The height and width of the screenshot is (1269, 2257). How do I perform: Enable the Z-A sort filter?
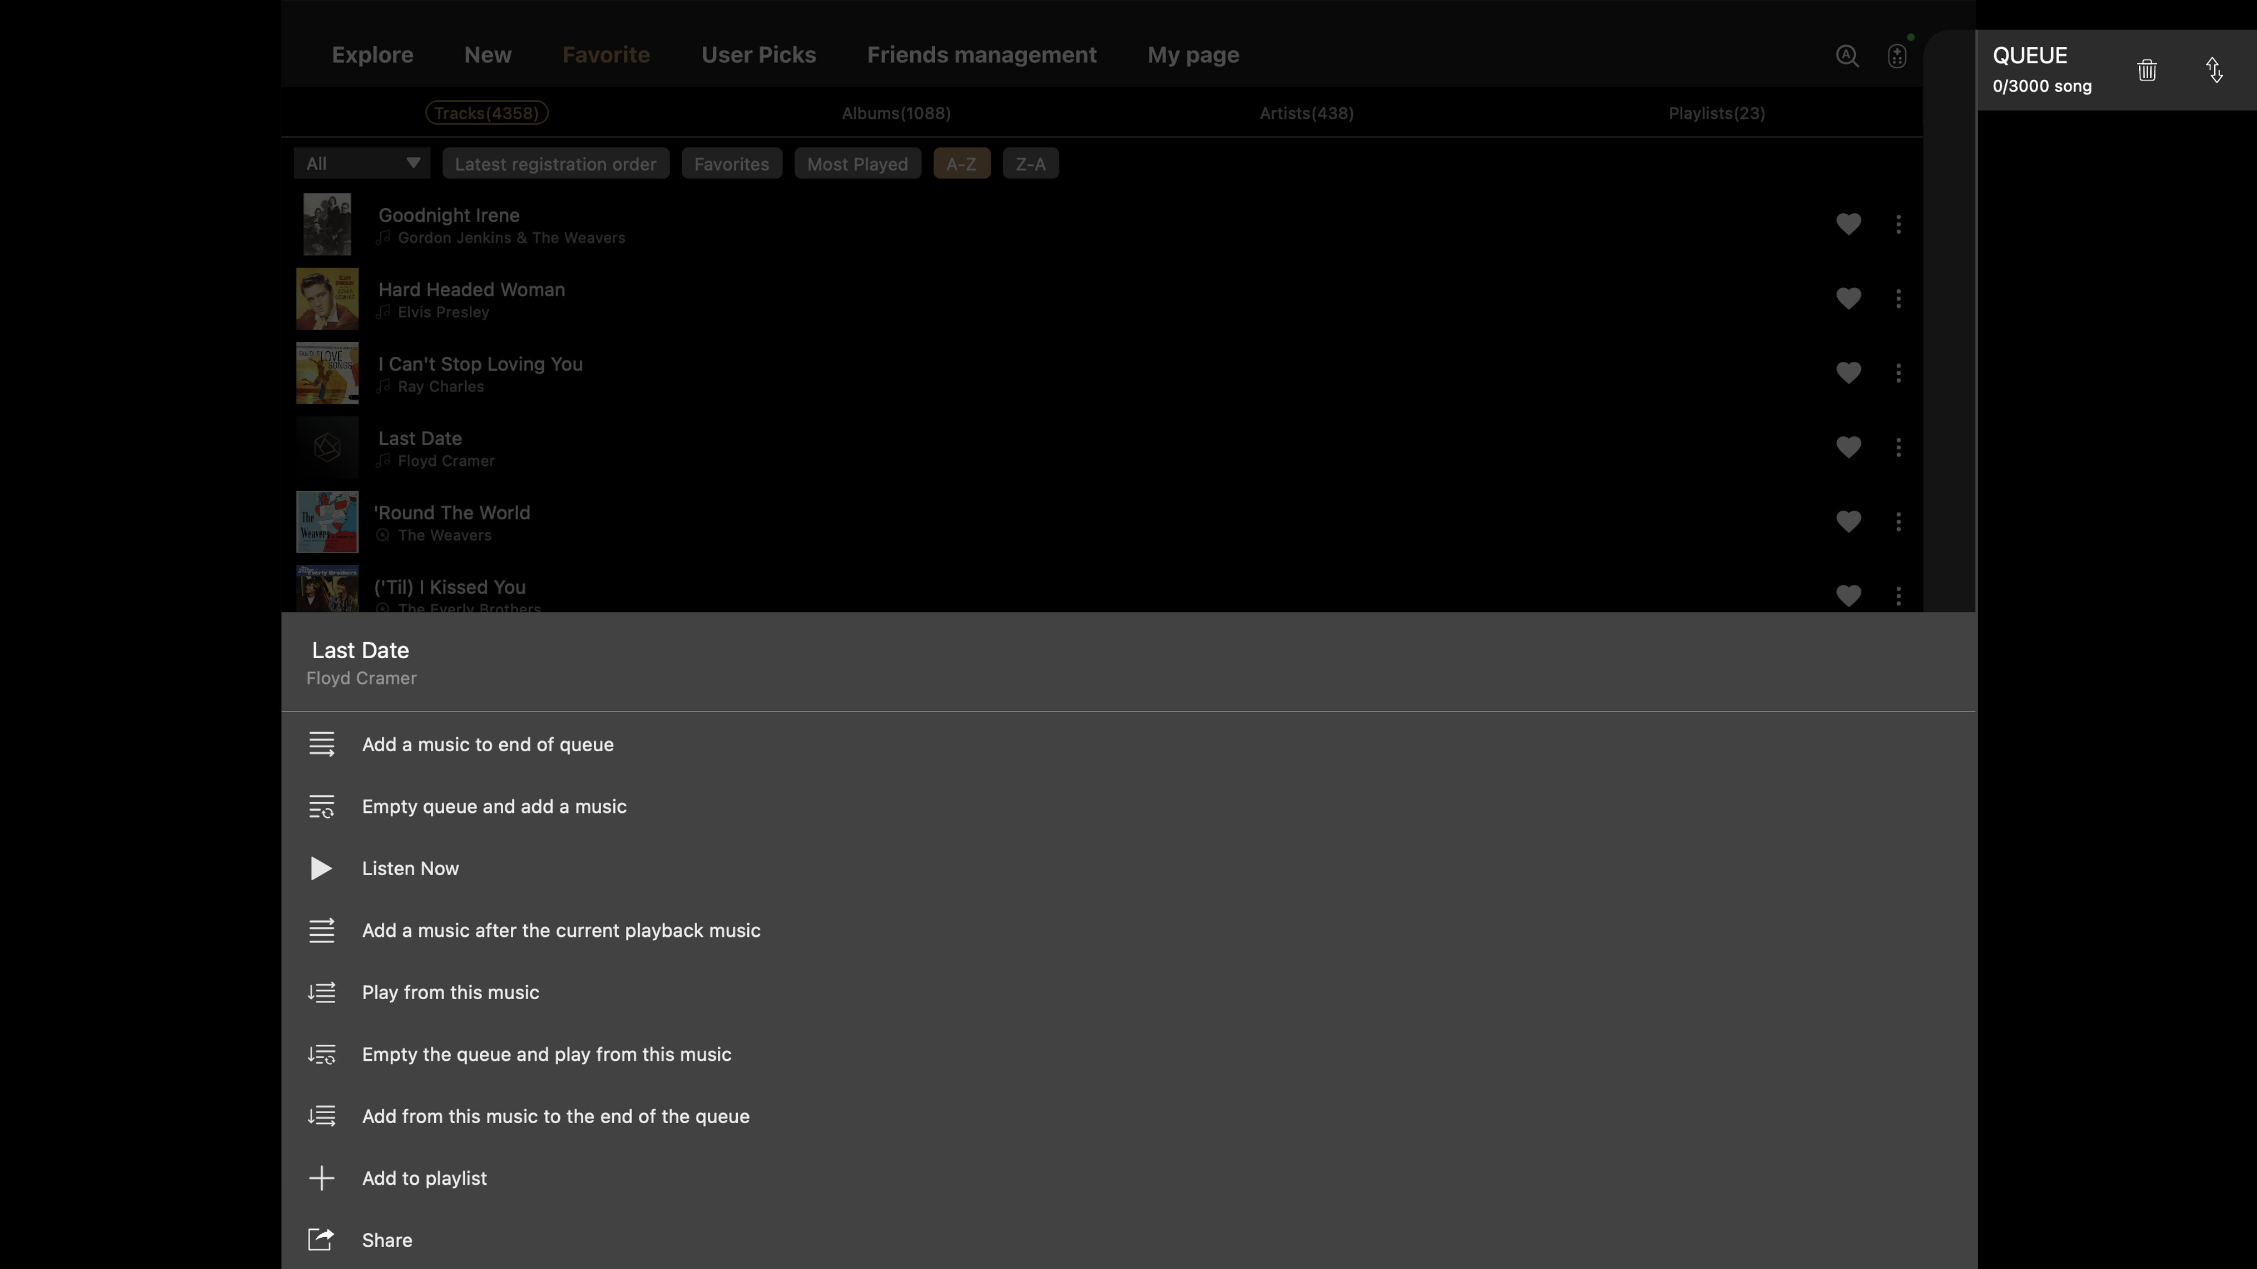[x=1030, y=164]
